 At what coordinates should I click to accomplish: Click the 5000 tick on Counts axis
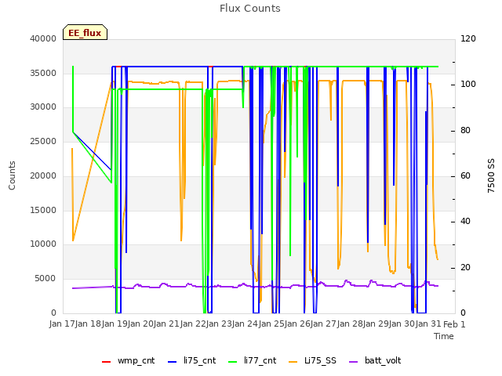[45, 279]
